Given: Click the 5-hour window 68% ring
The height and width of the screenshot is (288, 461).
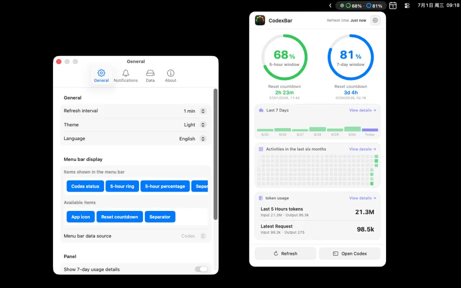Looking at the screenshot, I should [284, 57].
